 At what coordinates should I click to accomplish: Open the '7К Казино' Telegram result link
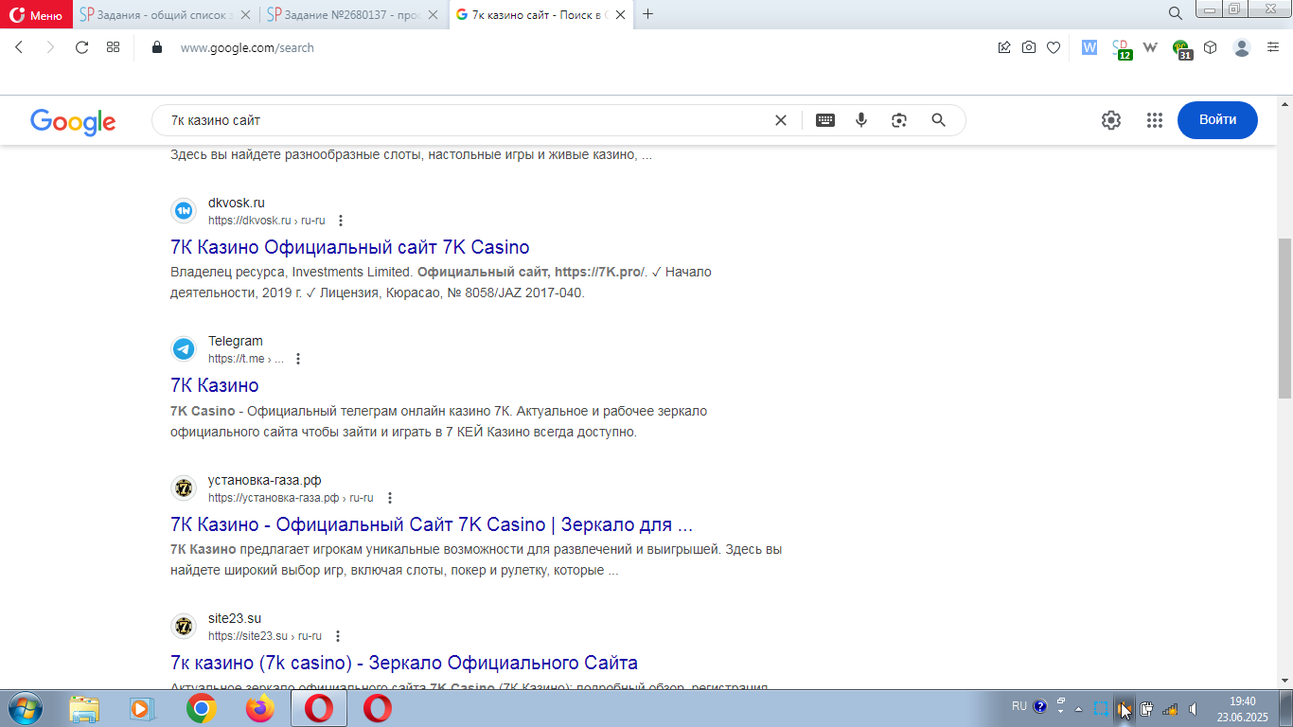coord(215,385)
